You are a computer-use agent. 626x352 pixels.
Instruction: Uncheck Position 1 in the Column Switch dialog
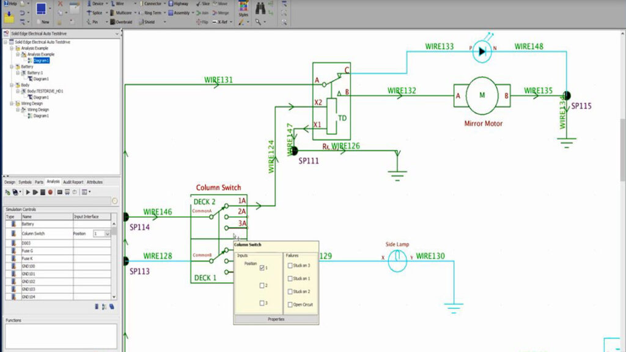pyautogui.click(x=263, y=268)
